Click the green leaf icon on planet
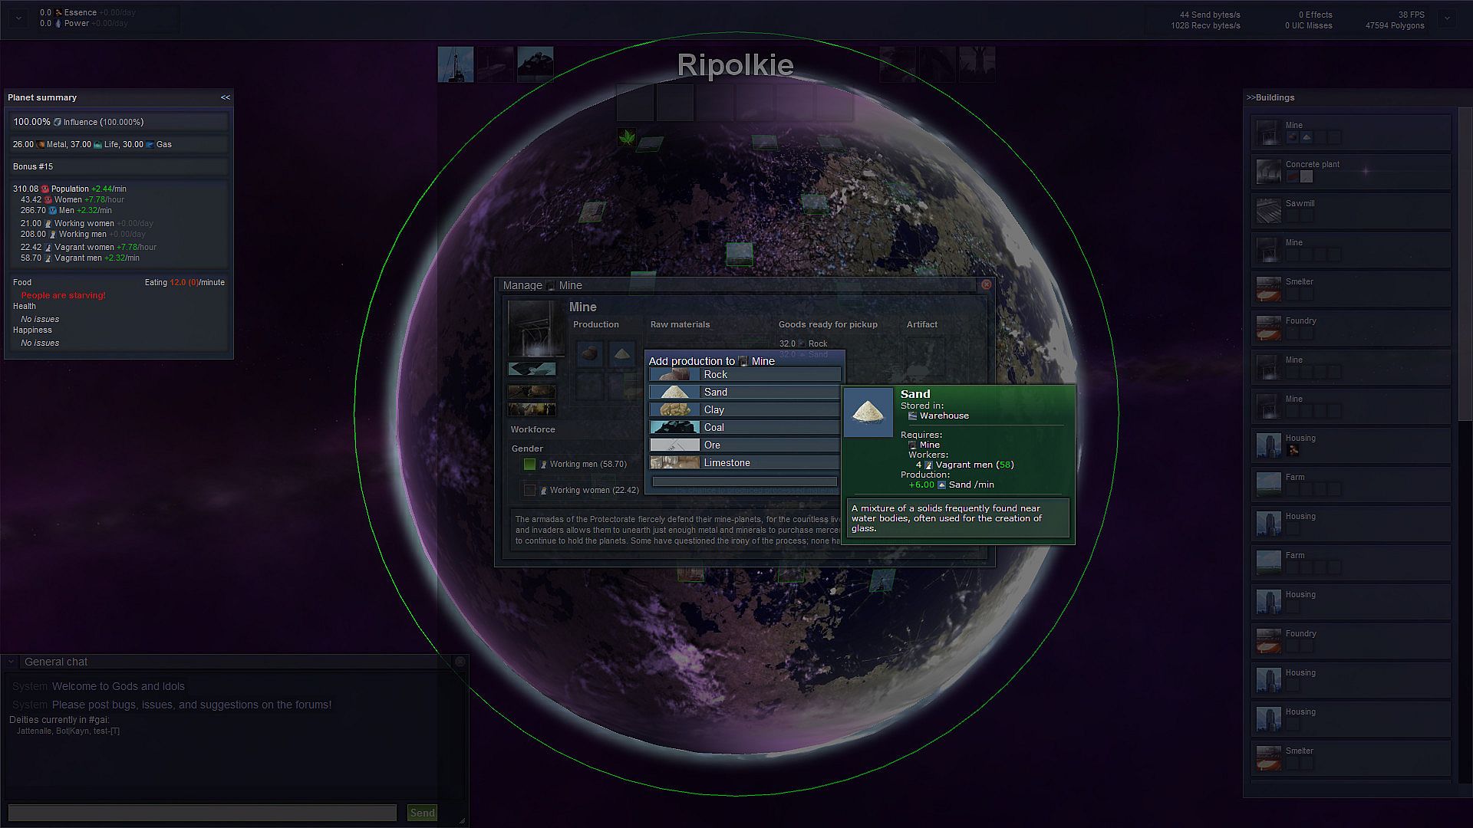The width and height of the screenshot is (1473, 828). [x=627, y=138]
